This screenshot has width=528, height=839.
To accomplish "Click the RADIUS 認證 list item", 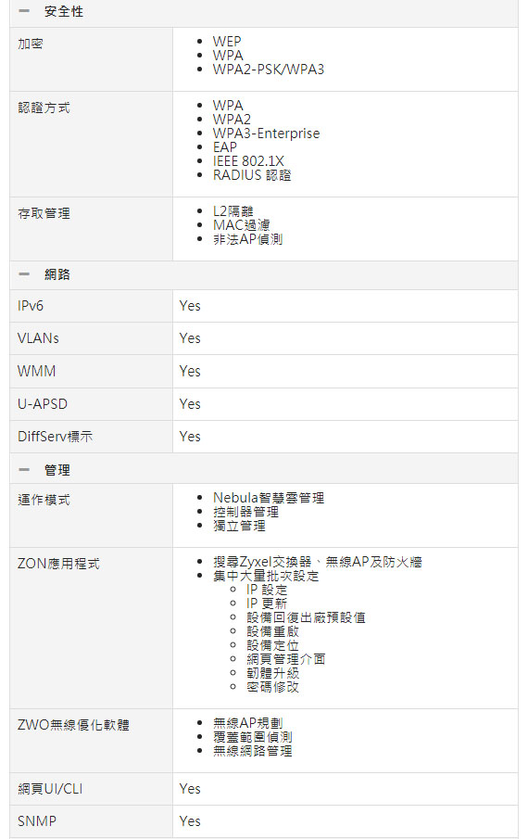I will (x=252, y=175).
